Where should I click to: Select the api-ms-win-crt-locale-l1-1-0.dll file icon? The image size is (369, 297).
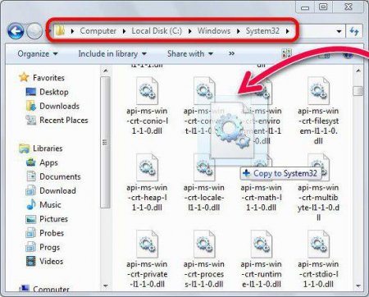point(204,167)
